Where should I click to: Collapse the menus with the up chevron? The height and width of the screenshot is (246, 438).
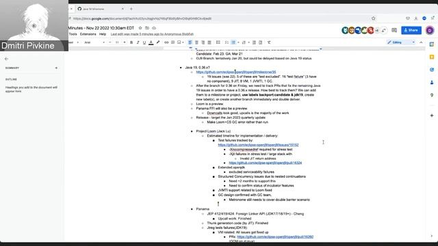421,42
